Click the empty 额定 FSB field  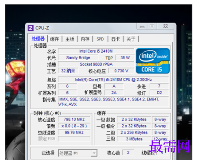(74, 139)
